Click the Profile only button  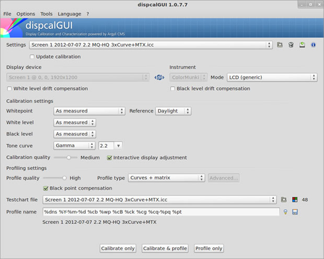209,248
